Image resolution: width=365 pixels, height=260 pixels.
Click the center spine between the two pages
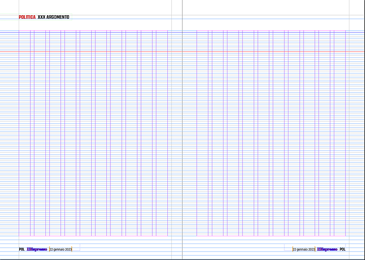point(182,134)
